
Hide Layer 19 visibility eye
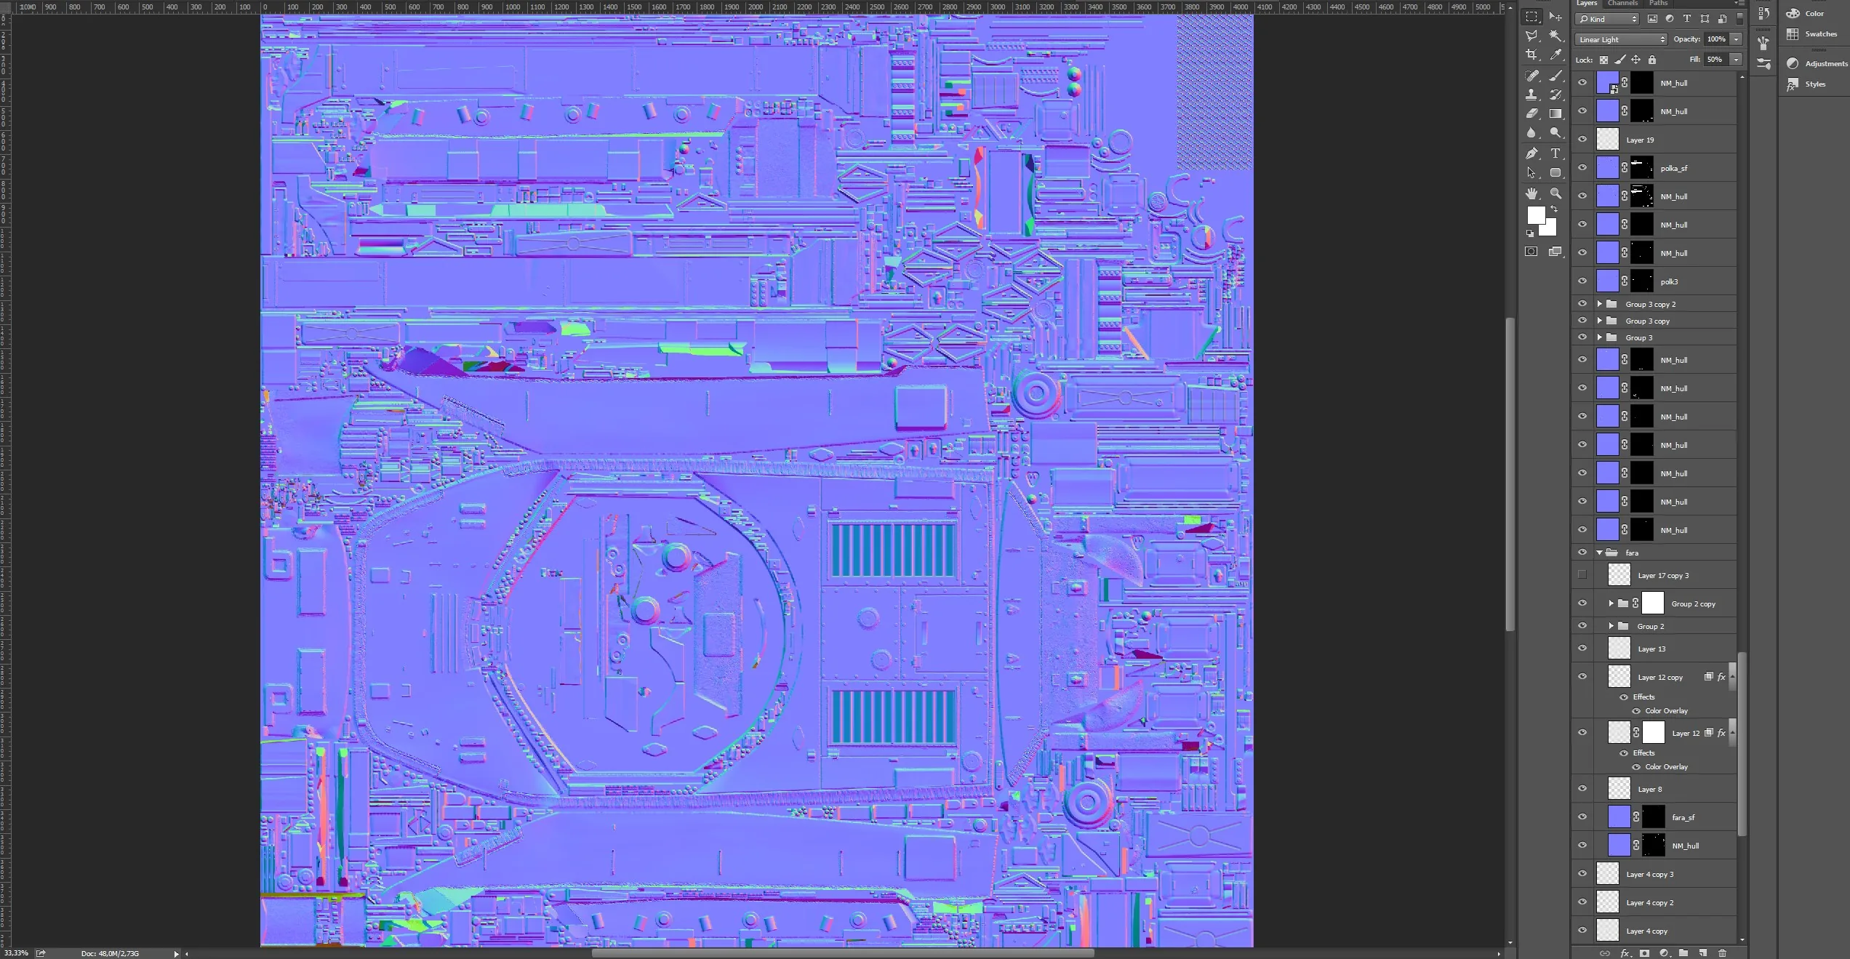pos(1582,140)
